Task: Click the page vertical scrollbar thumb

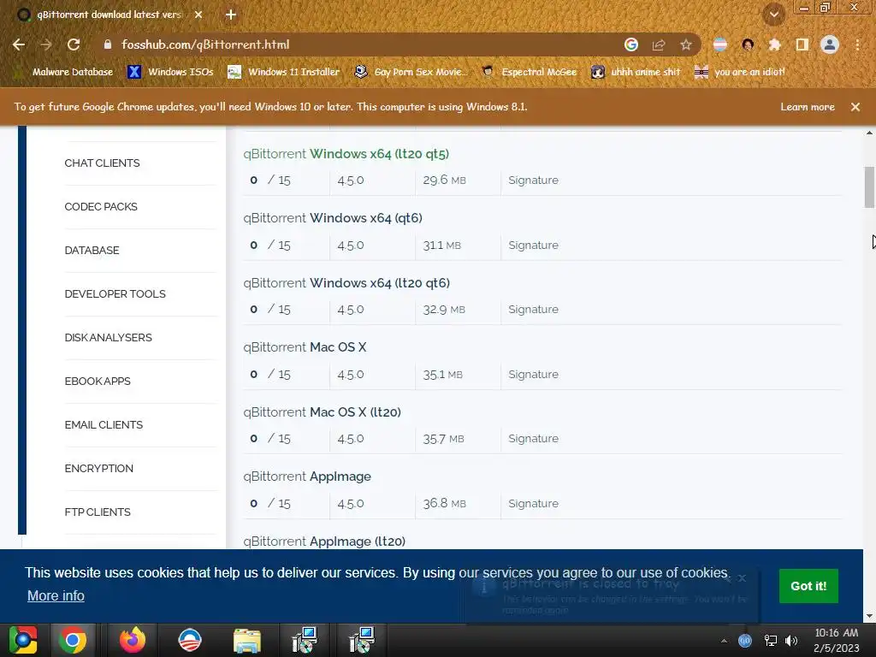Action: coord(869,187)
